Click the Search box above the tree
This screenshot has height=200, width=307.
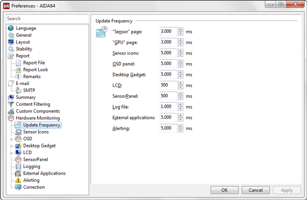click(x=46, y=19)
